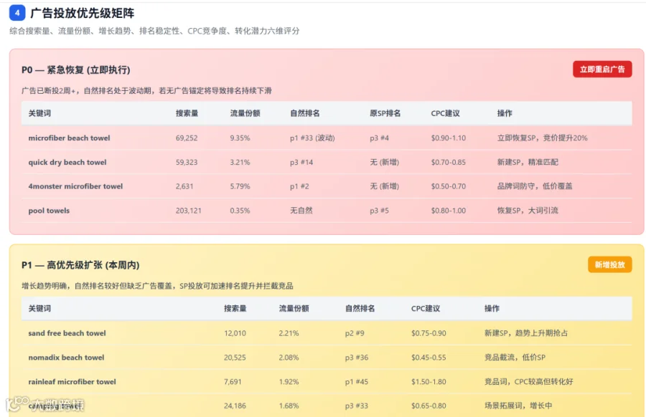Click the search volume value 203,121
The width and height of the screenshot is (646, 417).
[x=189, y=211]
